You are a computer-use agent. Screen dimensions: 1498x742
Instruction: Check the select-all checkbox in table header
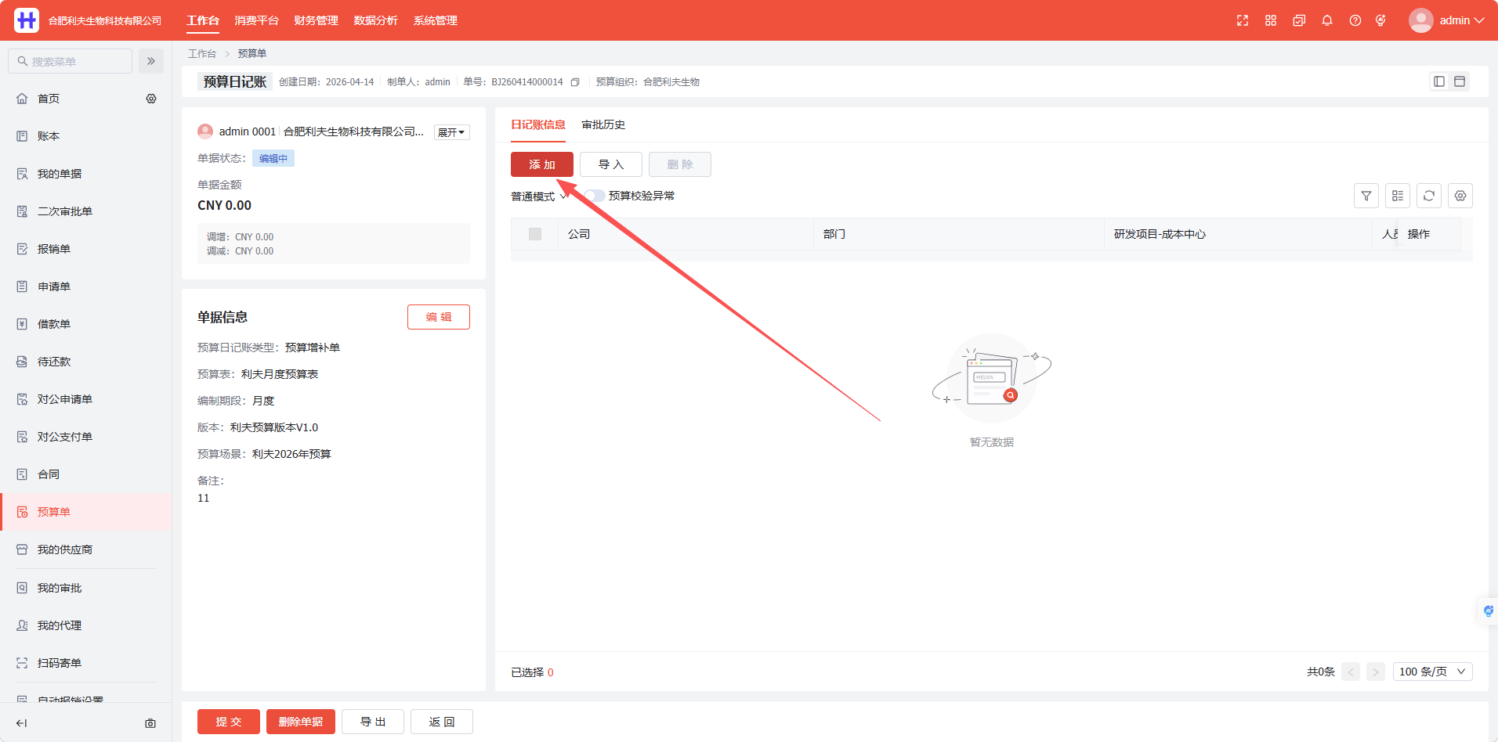pyautogui.click(x=535, y=234)
